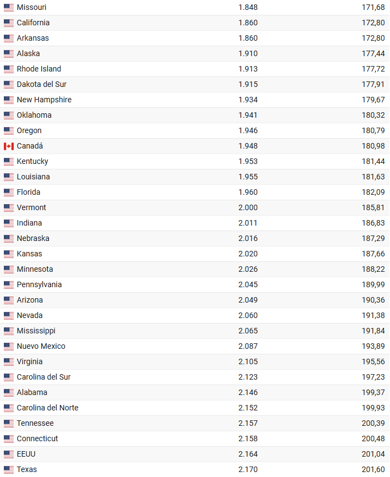Click the Canada flag icon

click(8, 146)
